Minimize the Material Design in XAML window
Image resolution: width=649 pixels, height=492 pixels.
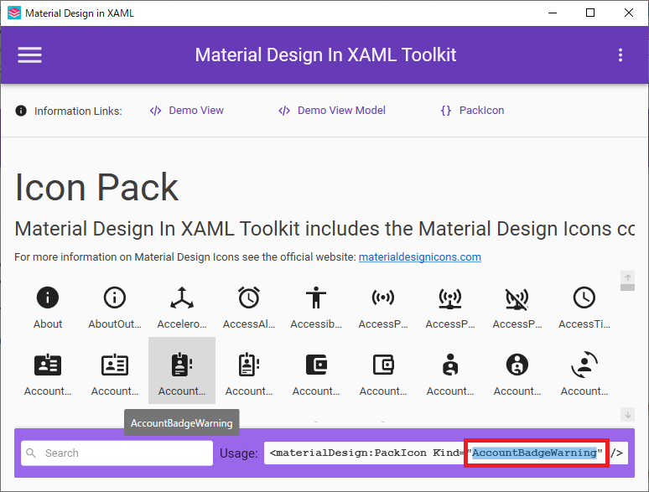552,13
